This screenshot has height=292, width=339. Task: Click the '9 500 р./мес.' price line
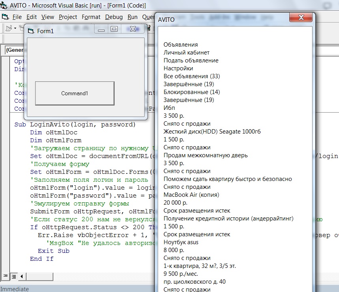tap(181, 274)
